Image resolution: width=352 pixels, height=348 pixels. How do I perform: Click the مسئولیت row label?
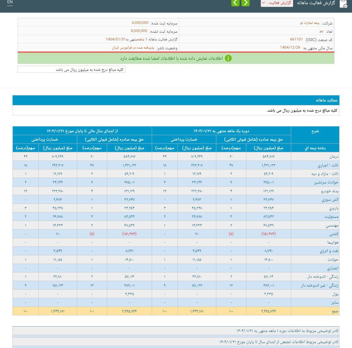pyautogui.click(x=331, y=217)
